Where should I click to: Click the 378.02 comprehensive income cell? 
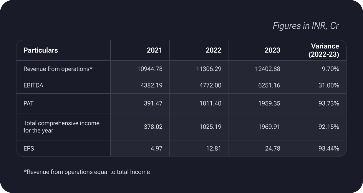153,127
